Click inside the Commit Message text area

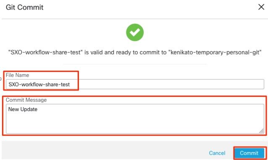pos(135,119)
